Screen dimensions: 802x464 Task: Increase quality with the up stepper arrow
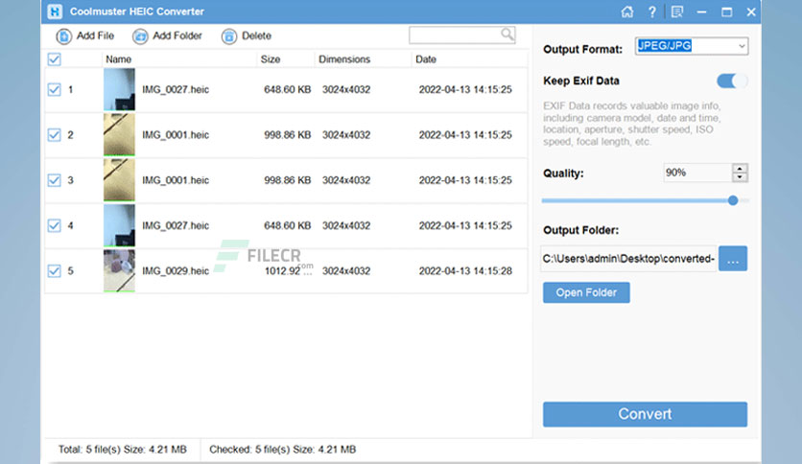740,168
